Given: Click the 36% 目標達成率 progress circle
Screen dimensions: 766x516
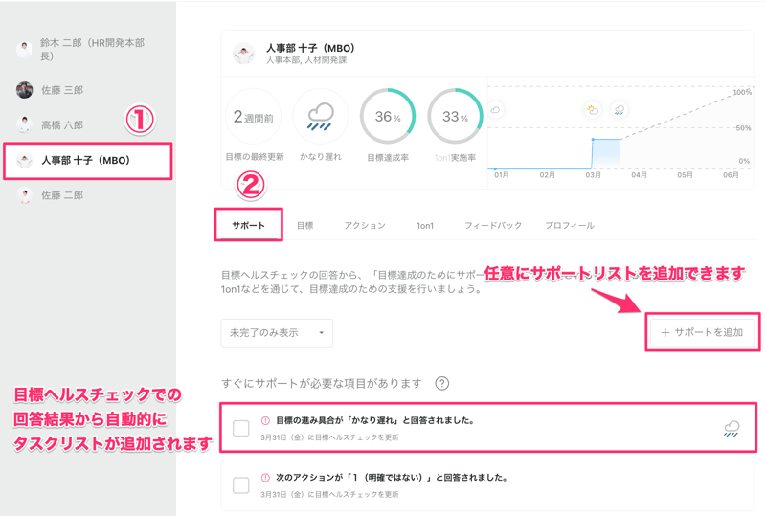Looking at the screenshot, I should pos(388,117).
